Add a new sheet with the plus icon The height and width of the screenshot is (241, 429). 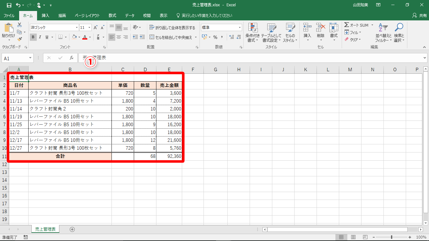pyautogui.click(x=72, y=229)
